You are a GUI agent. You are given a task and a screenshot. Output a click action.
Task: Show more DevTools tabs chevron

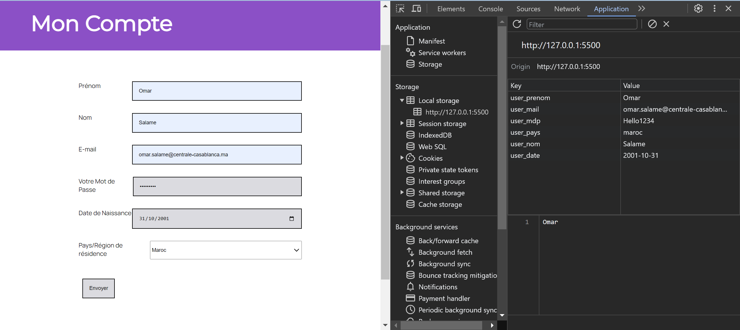pos(642,9)
